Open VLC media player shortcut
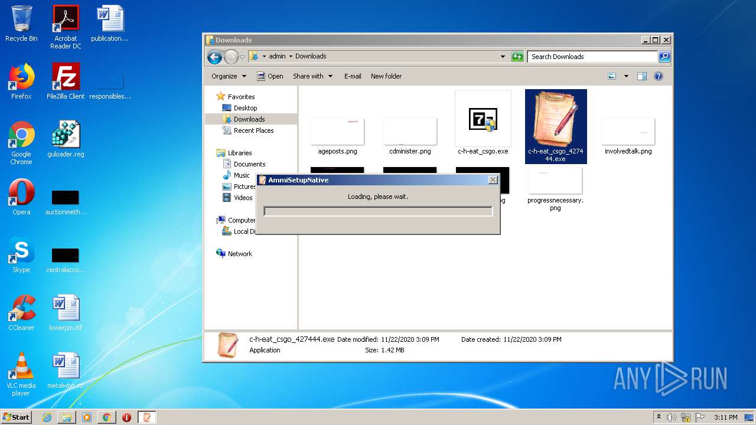Image resolution: width=756 pixels, height=425 pixels. click(x=21, y=375)
